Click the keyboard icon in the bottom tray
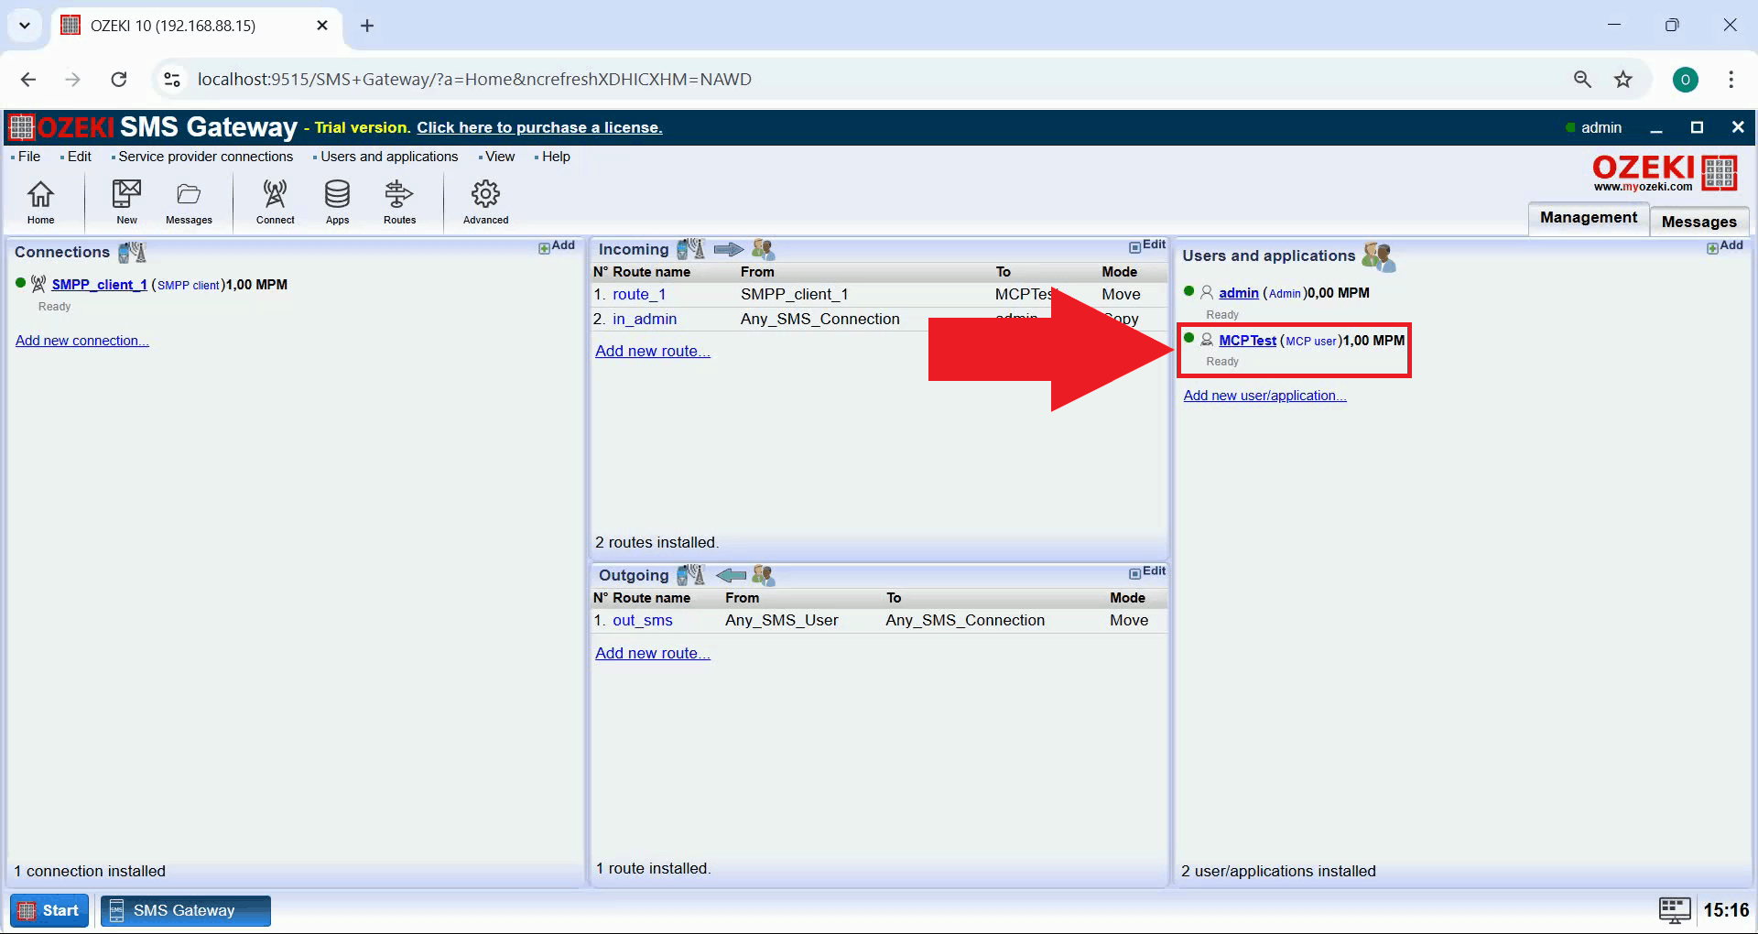This screenshot has height=934, width=1758. point(1675,910)
